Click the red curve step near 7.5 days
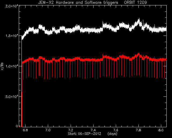 (103, 57)
